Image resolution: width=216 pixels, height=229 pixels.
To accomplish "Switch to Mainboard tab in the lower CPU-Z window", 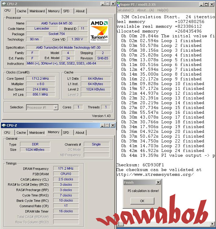I will (x=37, y=133).
